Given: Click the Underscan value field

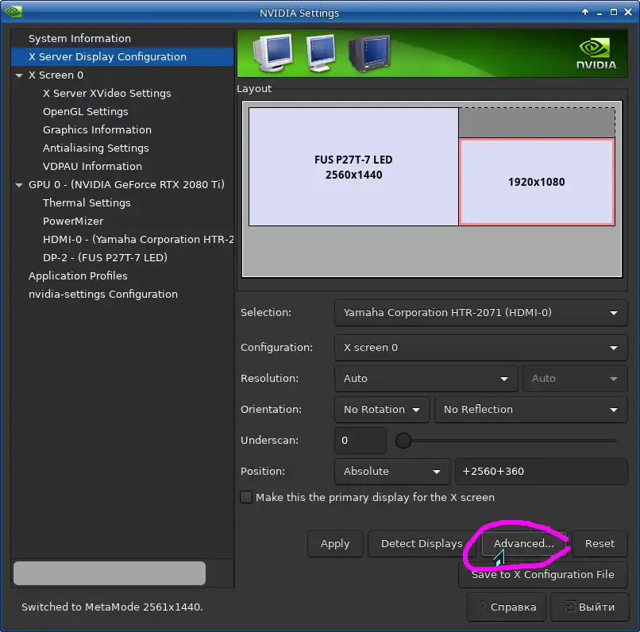Looking at the screenshot, I should pos(360,441).
